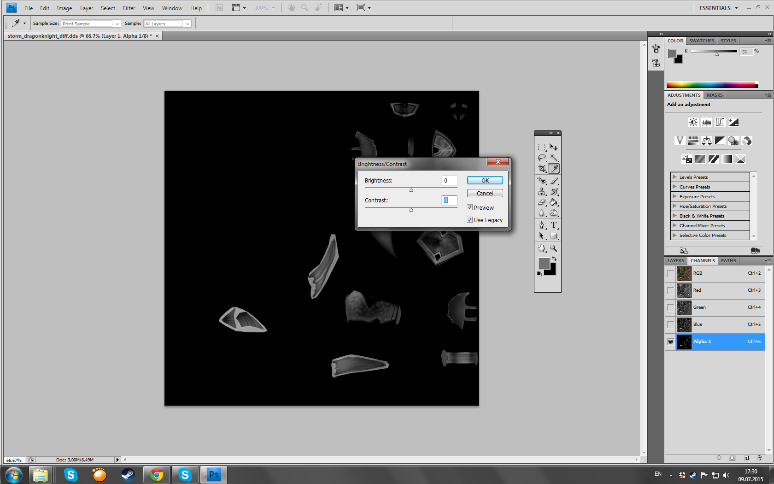Switch to the Layers tab
774x484 pixels.
point(675,260)
